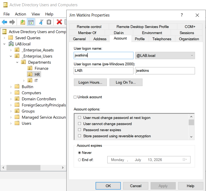This screenshot has height=191, width=206.
Task: Click the tree pane horizontal scrollbar thumb
Action: 23,167
